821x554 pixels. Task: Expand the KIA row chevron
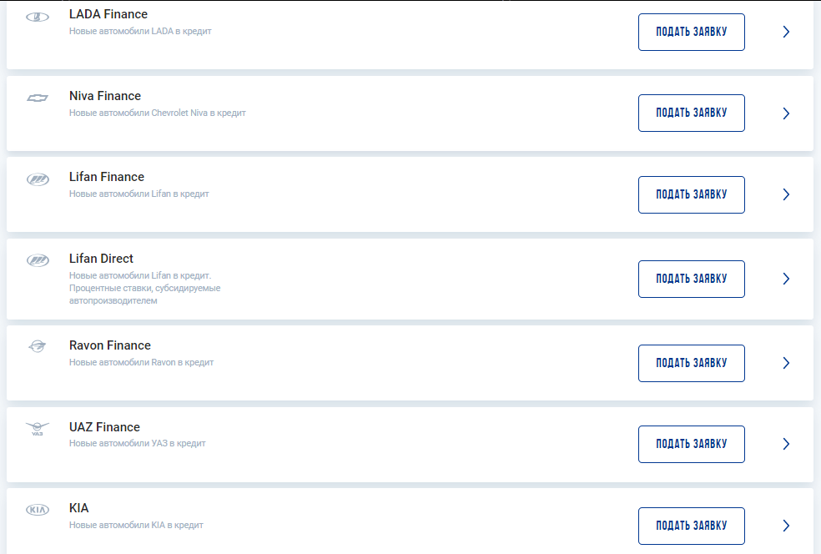(x=786, y=526)
